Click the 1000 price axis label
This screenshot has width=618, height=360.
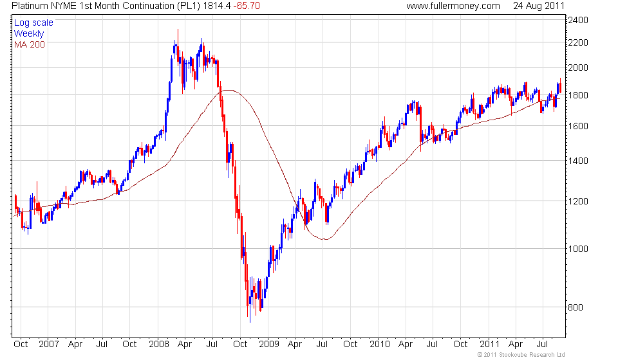[x=578, y=249]
